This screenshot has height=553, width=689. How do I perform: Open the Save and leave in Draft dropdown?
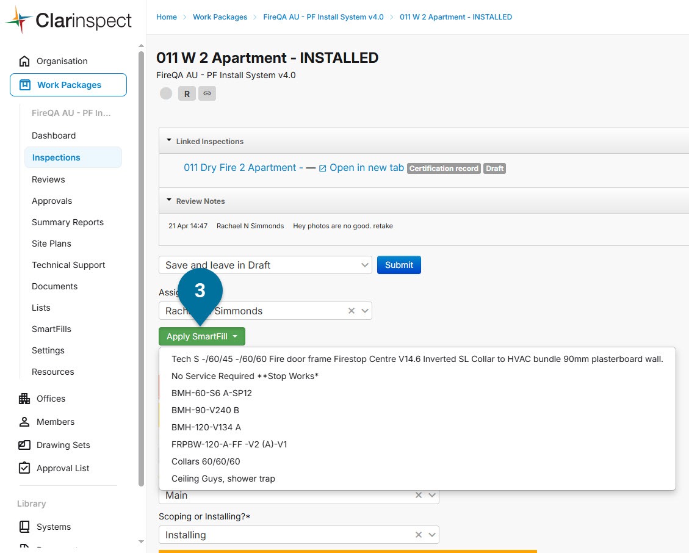265,265
